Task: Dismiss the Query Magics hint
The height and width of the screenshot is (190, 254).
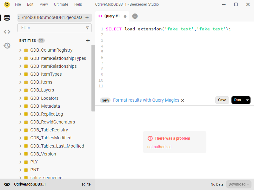Action: pyautogui.click(x=183, y=100)
